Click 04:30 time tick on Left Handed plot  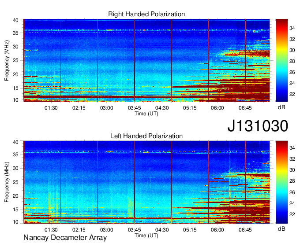[x=162, y=230]
